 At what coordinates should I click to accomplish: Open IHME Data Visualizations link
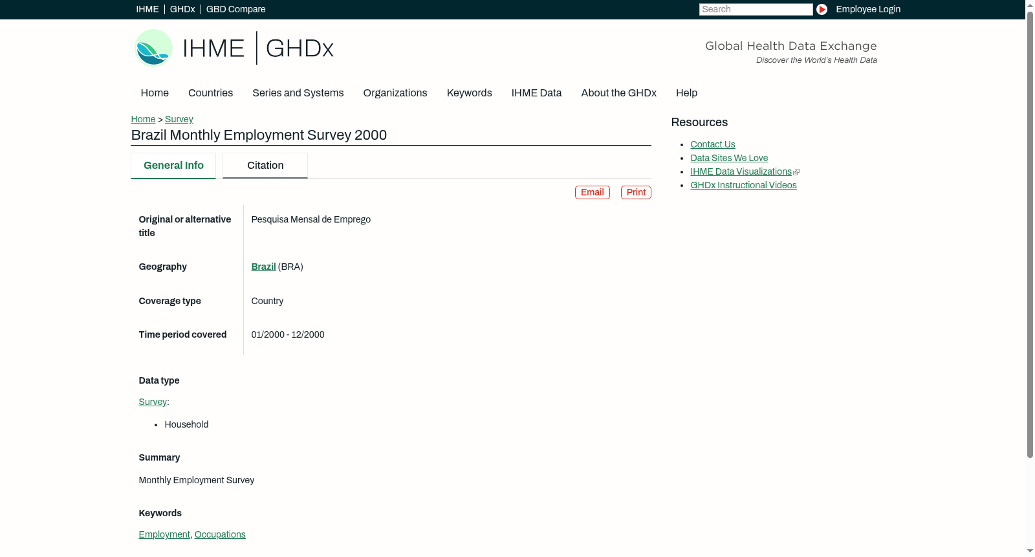pyautogui.click(x=741, y=171)
